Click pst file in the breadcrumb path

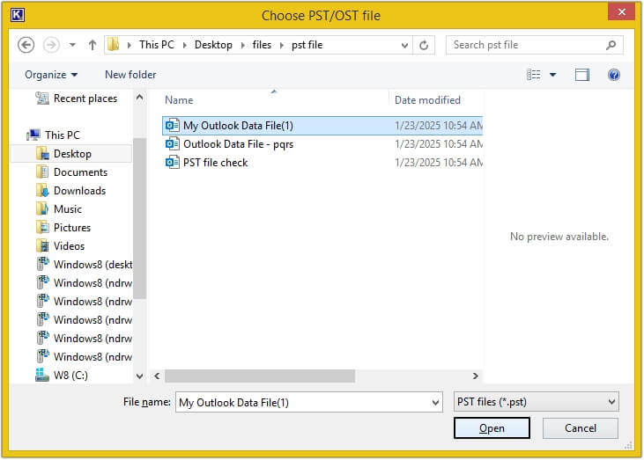tap(307, 45)
